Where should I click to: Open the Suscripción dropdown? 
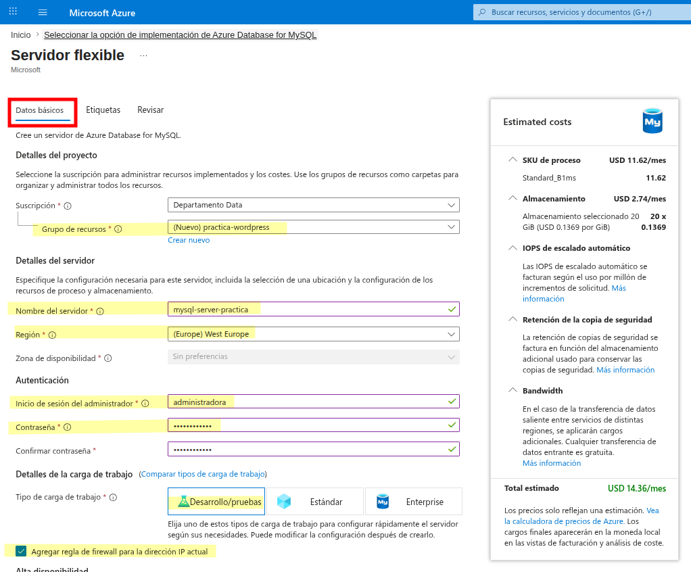coord(313,205)
